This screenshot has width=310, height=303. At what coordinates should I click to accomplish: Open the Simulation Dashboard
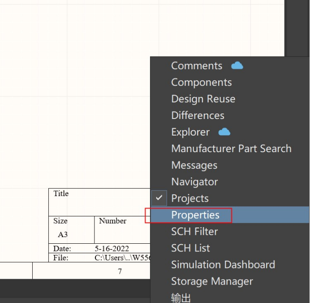(223, 265)
